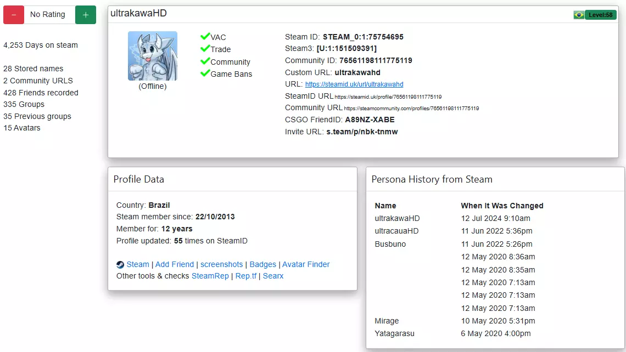Click the '28 Stored names' entry
Screen dimensions: 626x352
tap(33, 69)
